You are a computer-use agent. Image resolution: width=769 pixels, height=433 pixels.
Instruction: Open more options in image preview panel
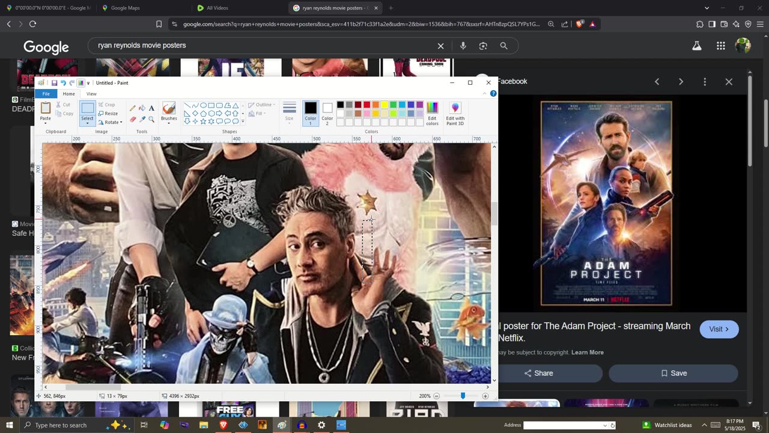[x=705, y=82]
